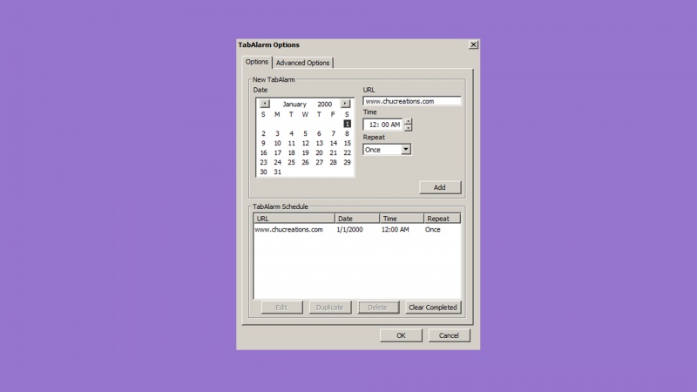Click the 1/1/2000 date cell
Screen dimensions: 697x392
(349, 229)
